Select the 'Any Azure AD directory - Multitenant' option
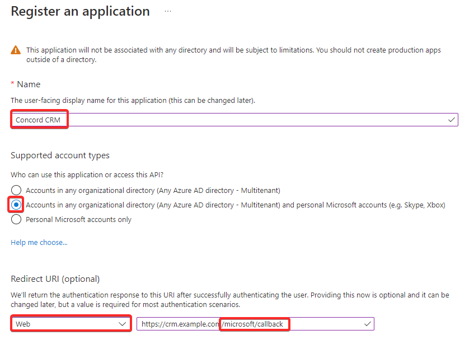474x340 pixels. pos(16,190)
